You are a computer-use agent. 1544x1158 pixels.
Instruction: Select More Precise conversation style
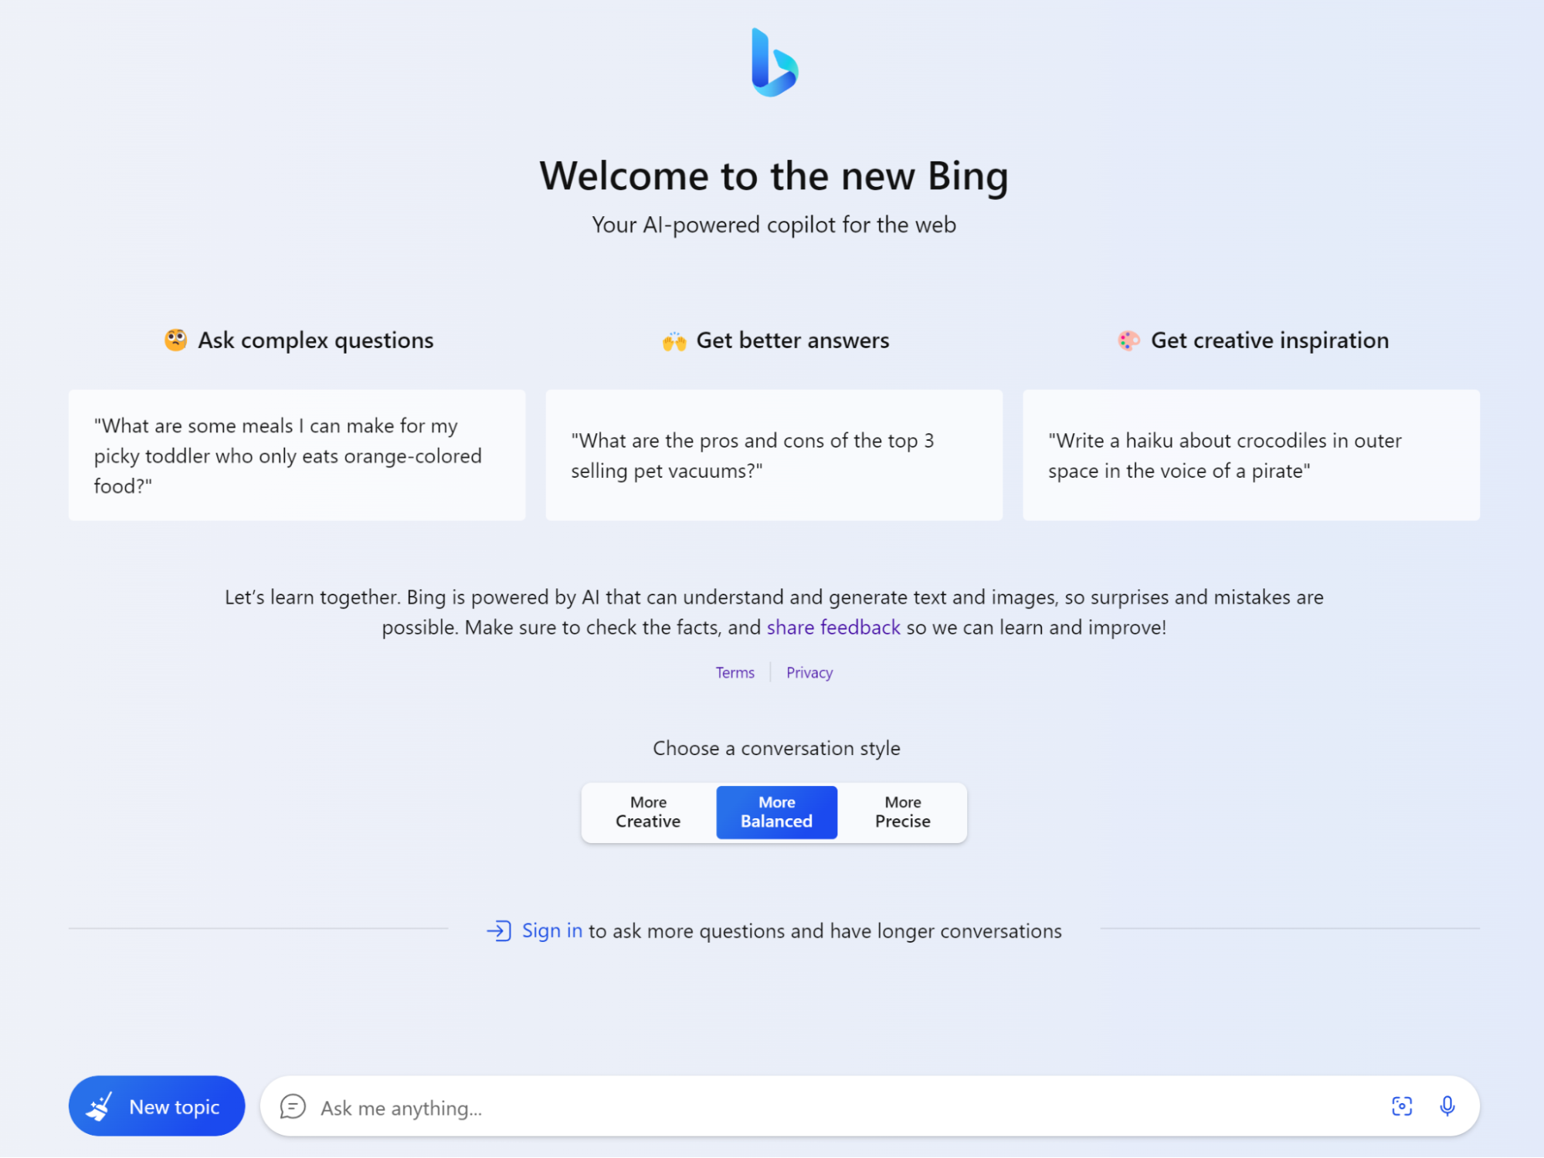[903, 811]
